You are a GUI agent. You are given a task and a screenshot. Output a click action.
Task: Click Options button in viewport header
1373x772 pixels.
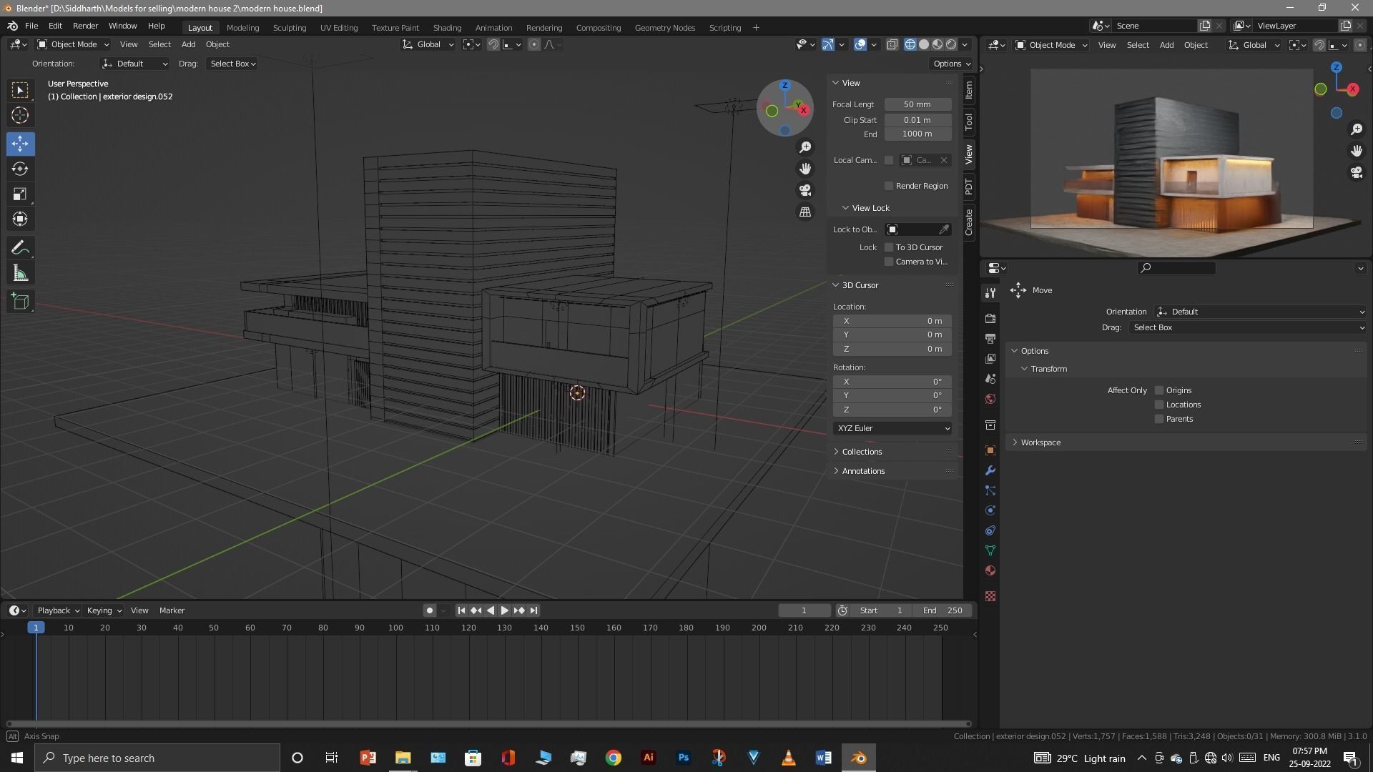(952, 64)
